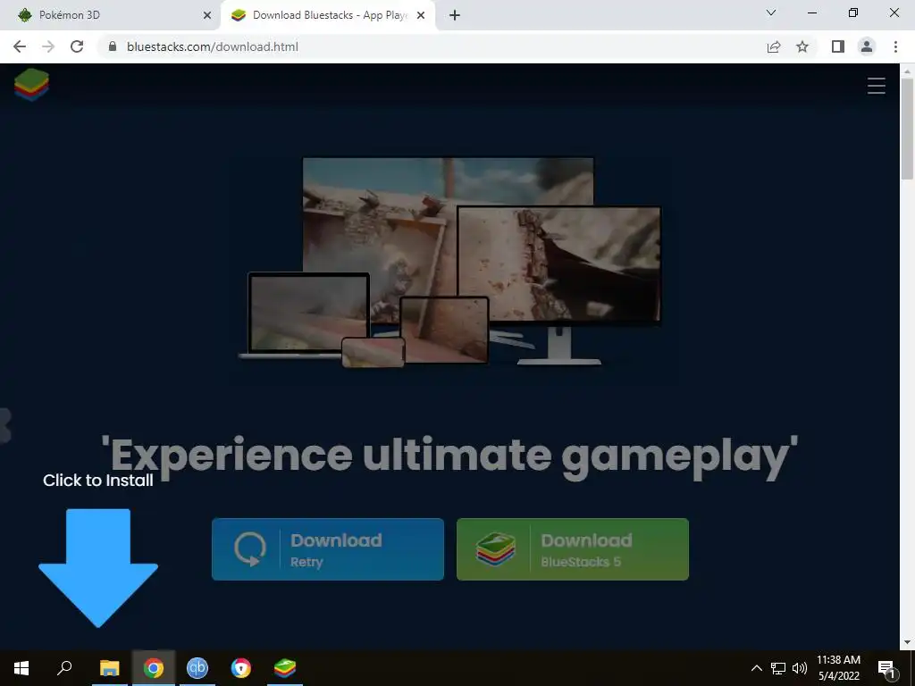915x686 pixels.
Task: Open File Explorer from taskbar
Action: coord(110,668)
